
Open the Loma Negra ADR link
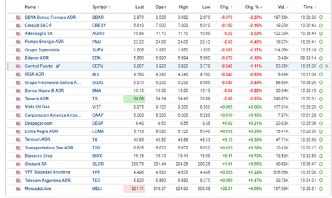click(x=42, y=131)
